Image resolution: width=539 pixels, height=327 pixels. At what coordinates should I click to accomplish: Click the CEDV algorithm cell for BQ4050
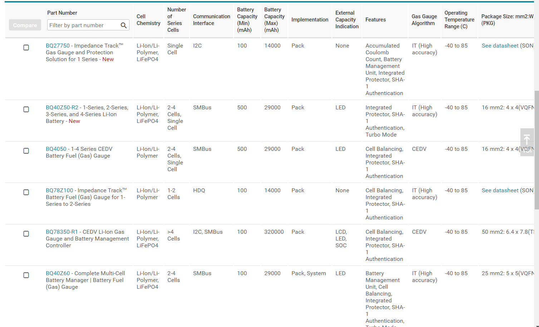point(419,149)
